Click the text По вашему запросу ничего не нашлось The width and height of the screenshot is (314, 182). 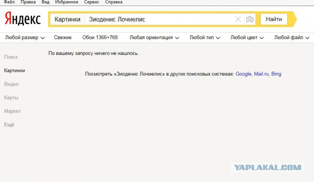point(94,53)
